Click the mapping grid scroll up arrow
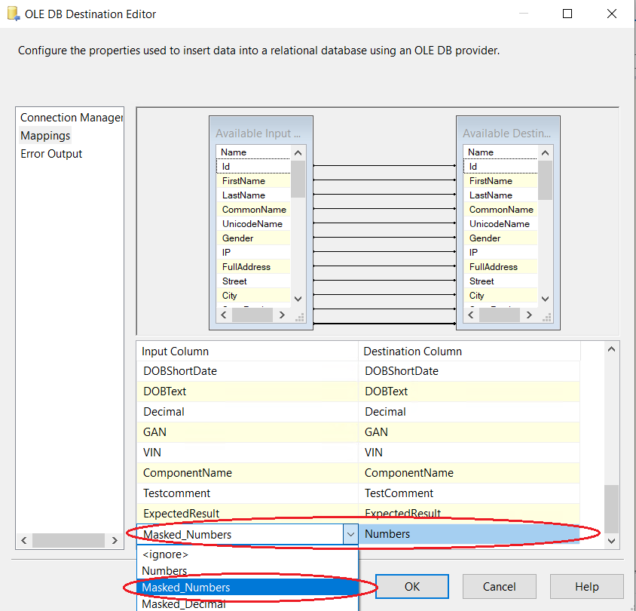The height and width of the screenshot is (611, 636). pyautogui.click(x=611, y=349)
